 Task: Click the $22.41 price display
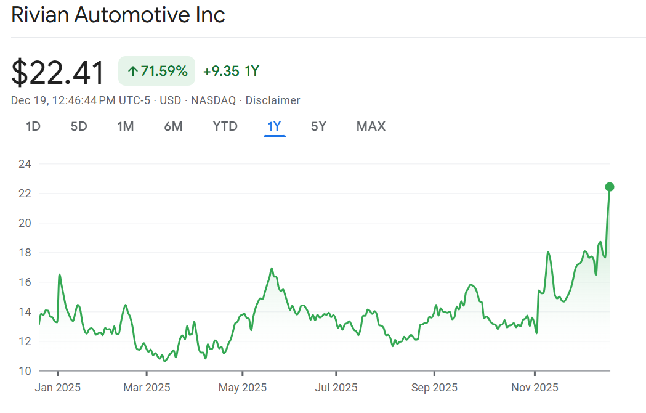(57, 71)
